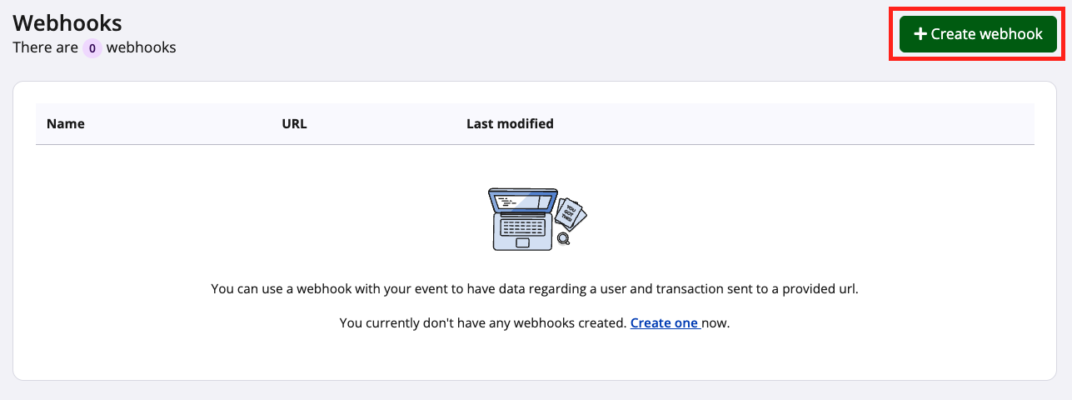Click the laptop keyboard in the illustration
Screen dimensions: 1072x400
(523, 226)
